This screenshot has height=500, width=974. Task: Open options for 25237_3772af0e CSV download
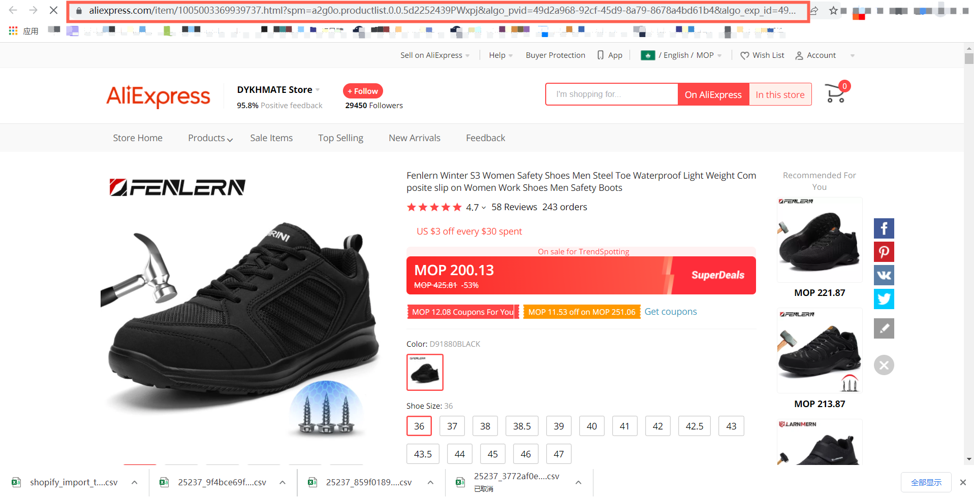578,482
